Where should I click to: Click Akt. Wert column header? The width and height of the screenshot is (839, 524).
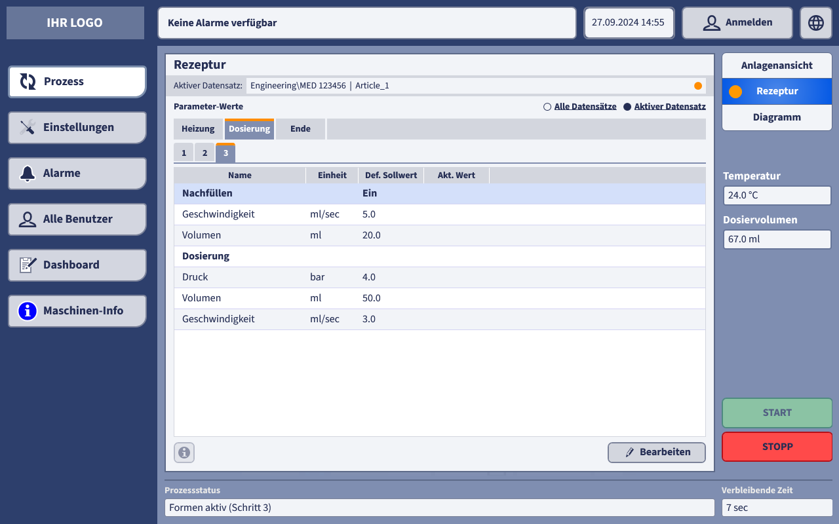(456, 176)
